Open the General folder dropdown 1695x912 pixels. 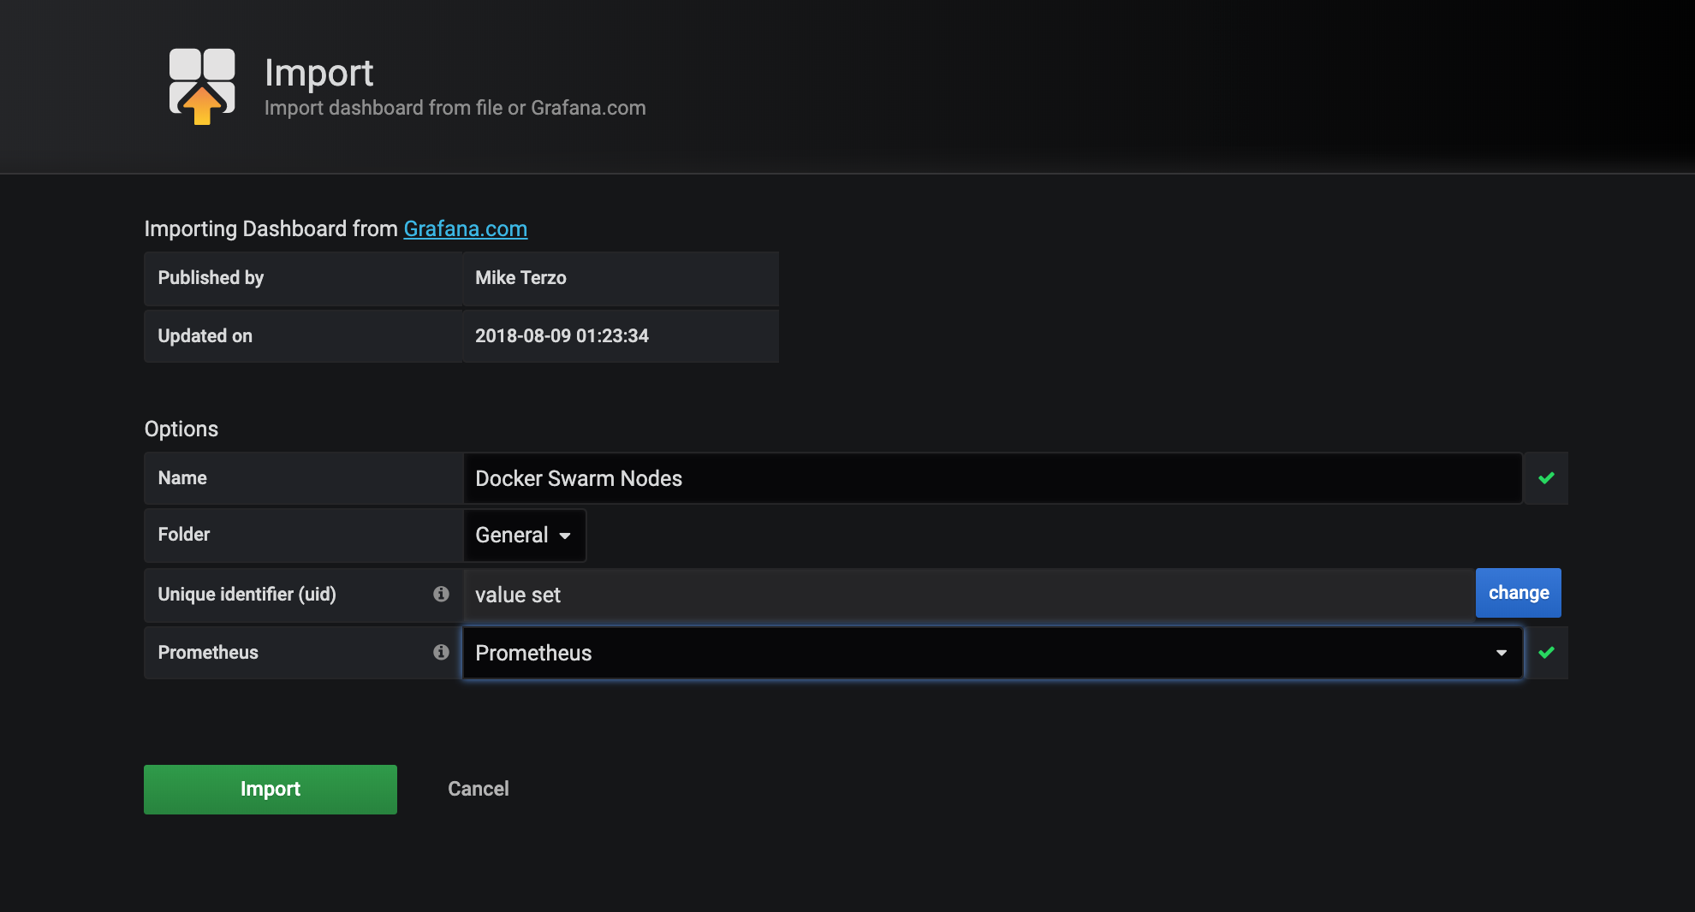[x=524, y=536]
